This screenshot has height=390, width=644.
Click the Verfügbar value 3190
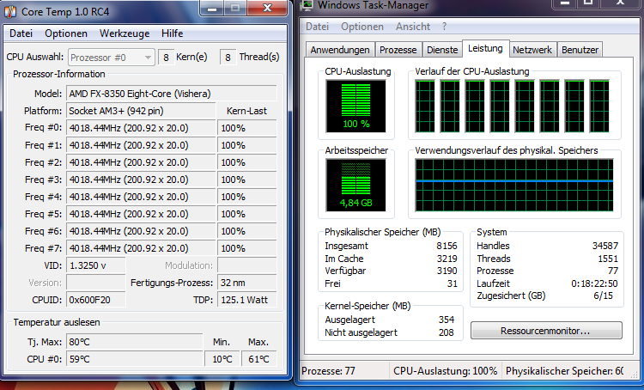pos(447,271)
